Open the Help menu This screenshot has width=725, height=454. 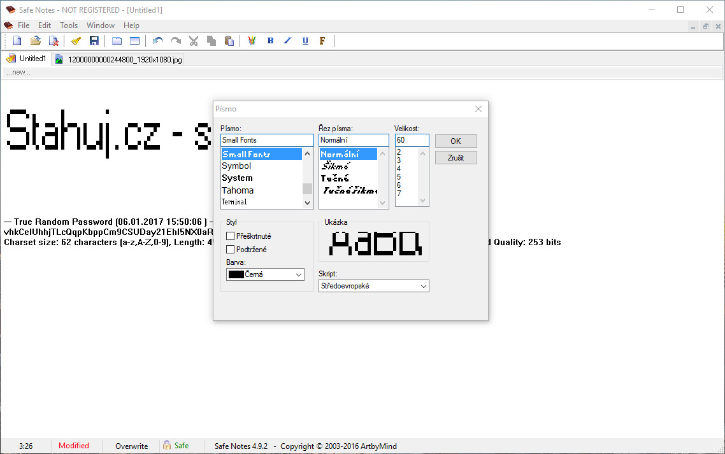coord(131,25)
